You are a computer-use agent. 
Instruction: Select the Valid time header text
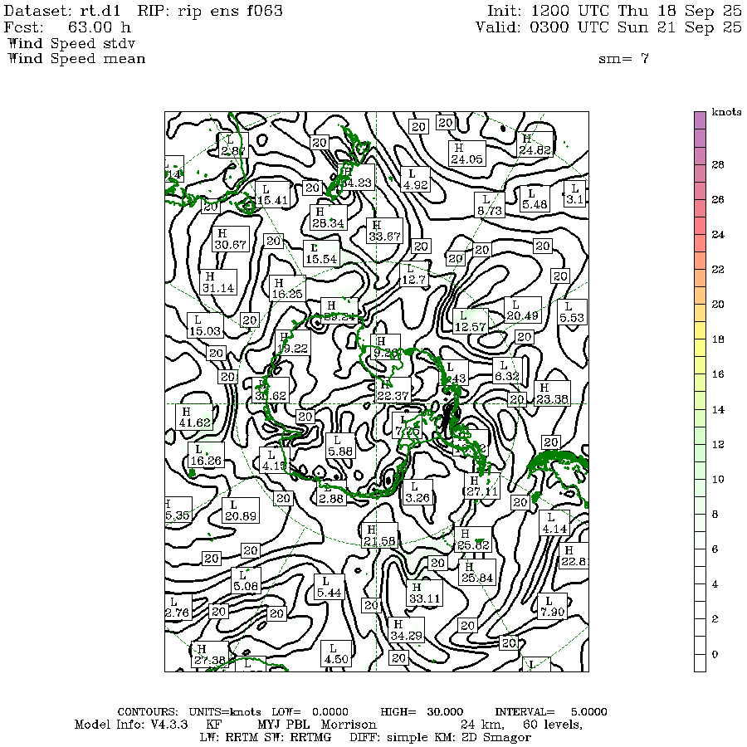pos(608,27)
